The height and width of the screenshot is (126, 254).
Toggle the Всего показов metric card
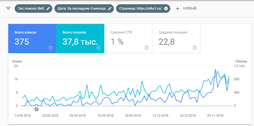80,38
